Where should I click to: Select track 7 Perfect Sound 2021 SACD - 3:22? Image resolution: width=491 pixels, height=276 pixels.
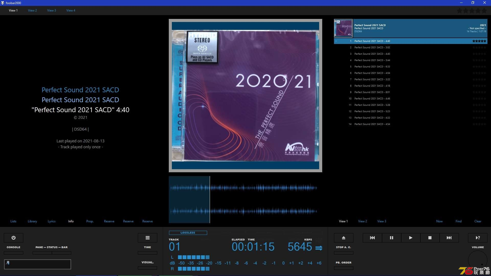point(411,79)
